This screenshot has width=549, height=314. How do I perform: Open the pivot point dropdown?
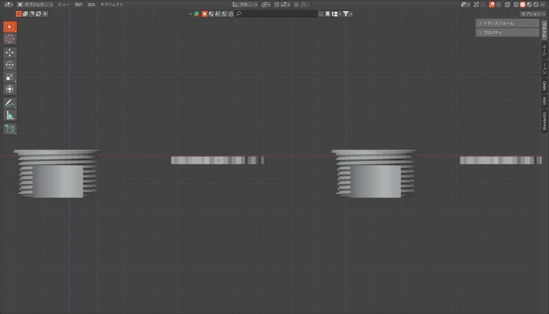coord(265,4)
